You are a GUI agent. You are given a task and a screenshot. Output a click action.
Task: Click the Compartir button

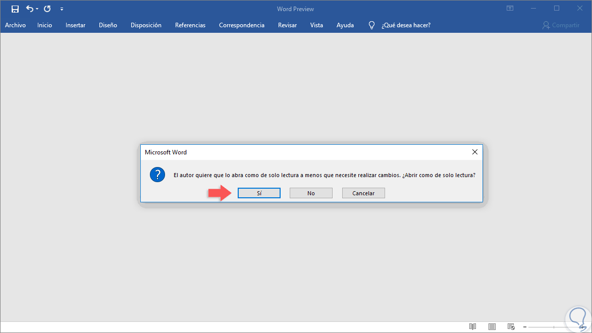[x=561, y=25]
